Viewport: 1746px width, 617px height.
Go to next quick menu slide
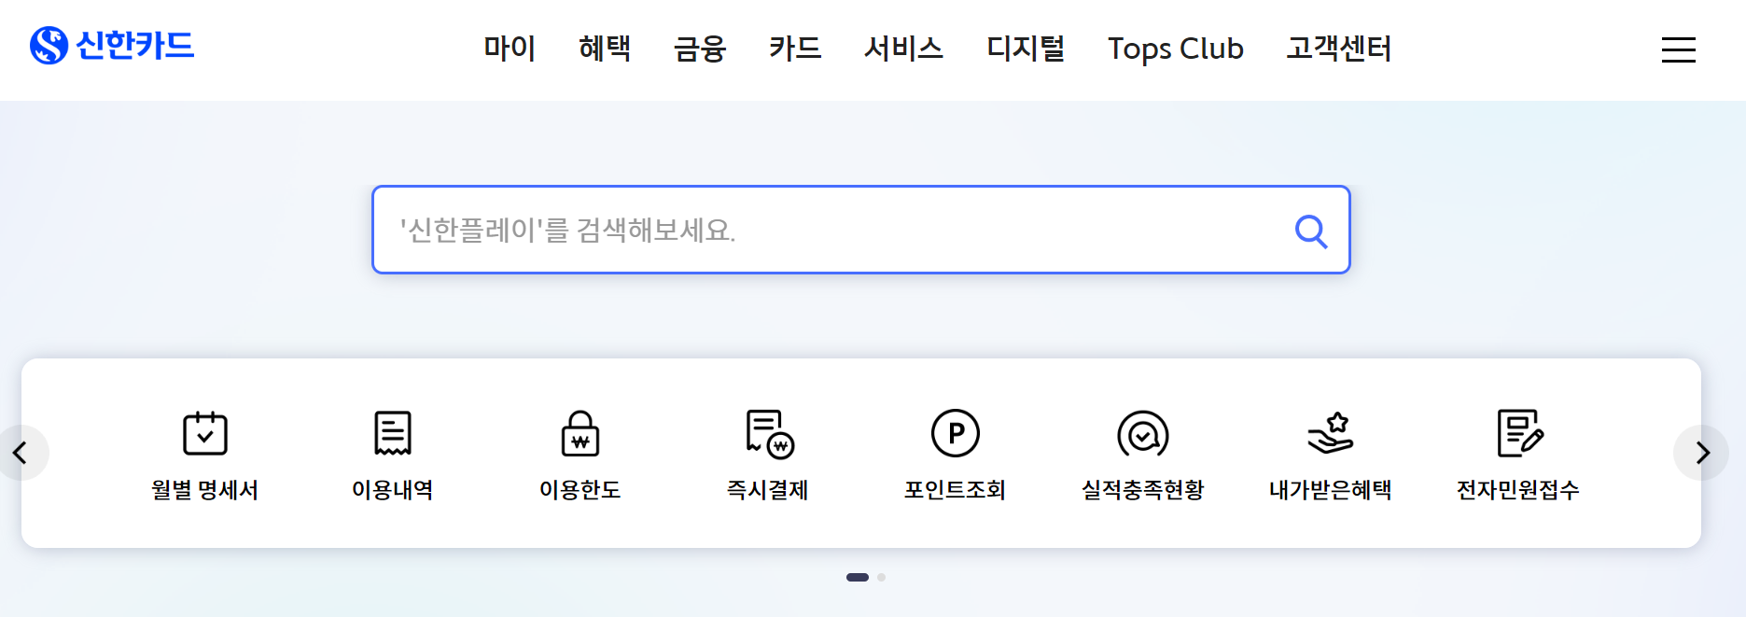[1702, 453]
